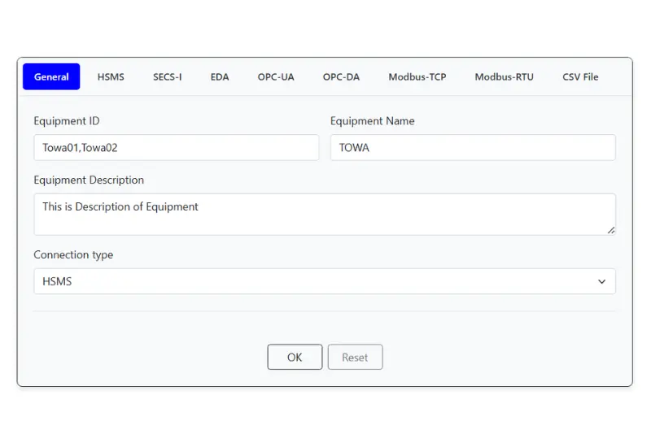This screenshot has height=447, width=651.
Task: Grab the description textarea resize handle
Action: [611, 231]
